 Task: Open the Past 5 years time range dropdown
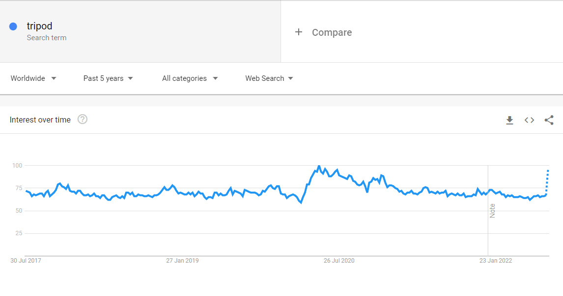coord(108,78)
